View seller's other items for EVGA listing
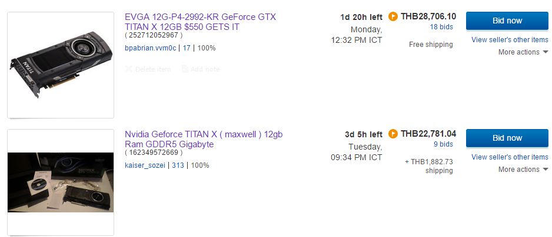The image size is (552, 237). pos(510,40)
